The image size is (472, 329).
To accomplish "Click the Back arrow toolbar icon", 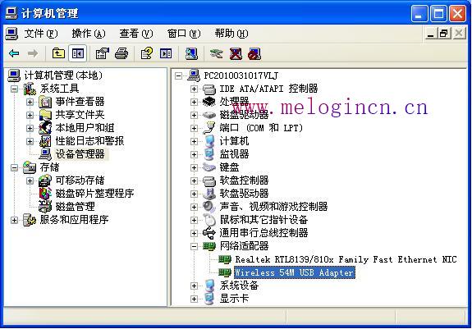I will pos(15,54).
